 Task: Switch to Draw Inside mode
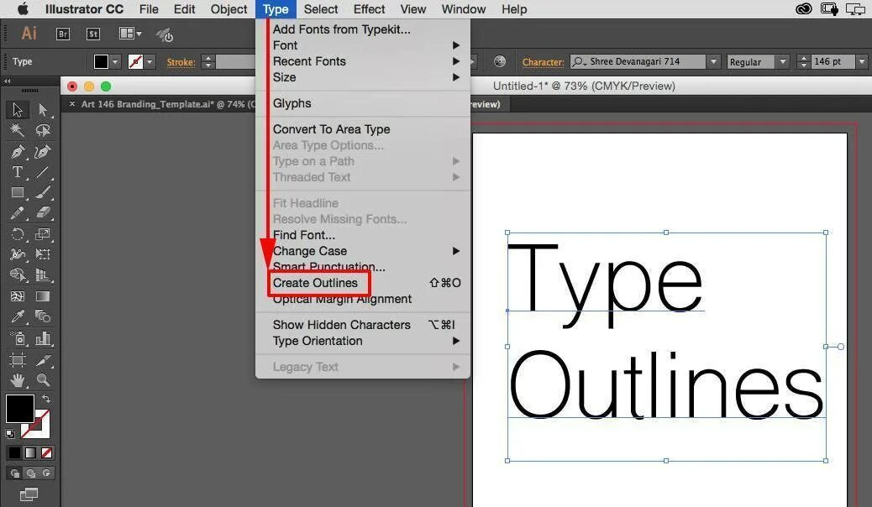pos(46,473)
